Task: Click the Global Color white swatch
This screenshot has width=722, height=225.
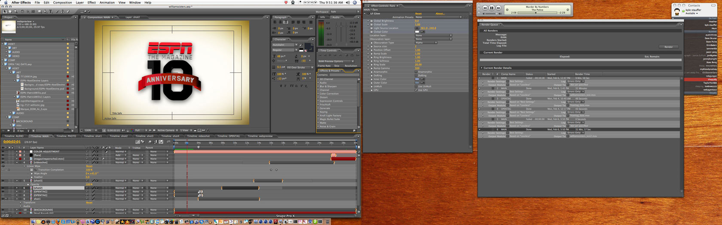Action: coord(417,32)
